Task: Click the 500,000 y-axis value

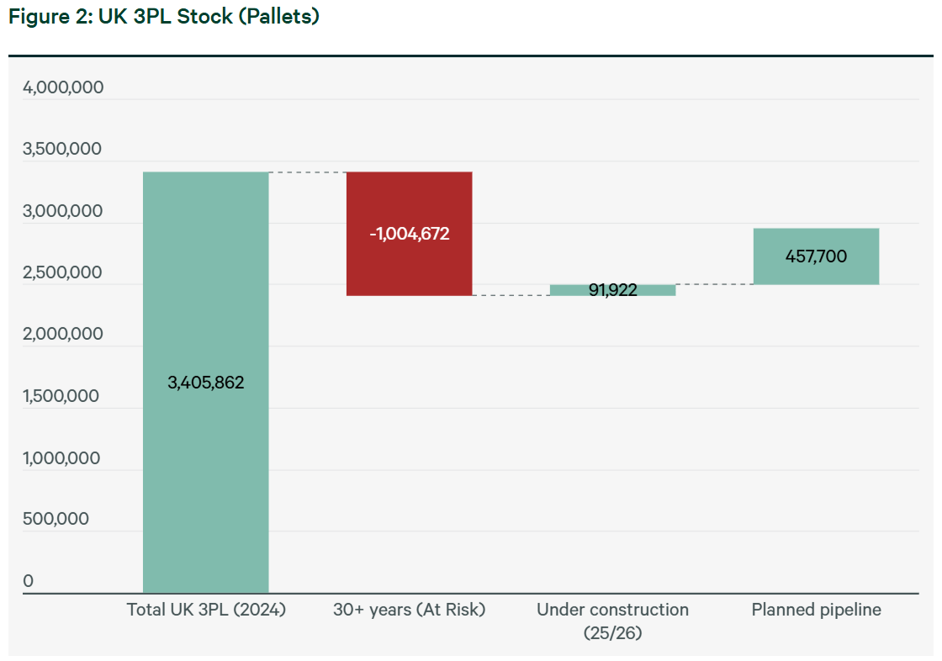Action: click(56, 519)
